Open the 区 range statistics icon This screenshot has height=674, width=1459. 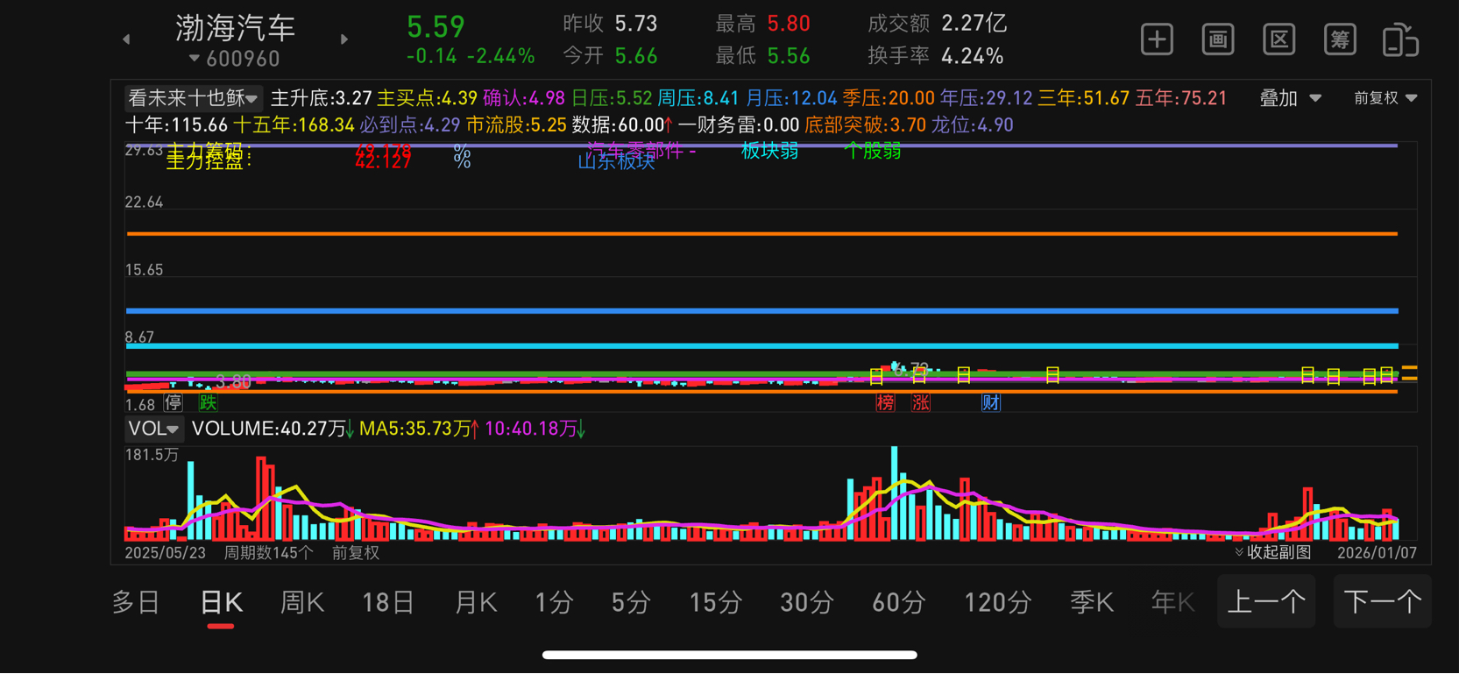pos(1279,39)
